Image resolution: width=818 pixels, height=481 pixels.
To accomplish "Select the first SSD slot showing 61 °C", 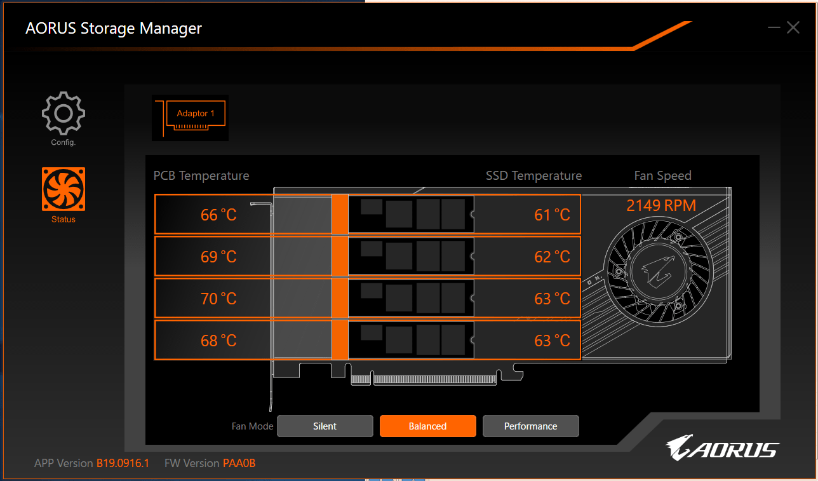I will point(527,215).
